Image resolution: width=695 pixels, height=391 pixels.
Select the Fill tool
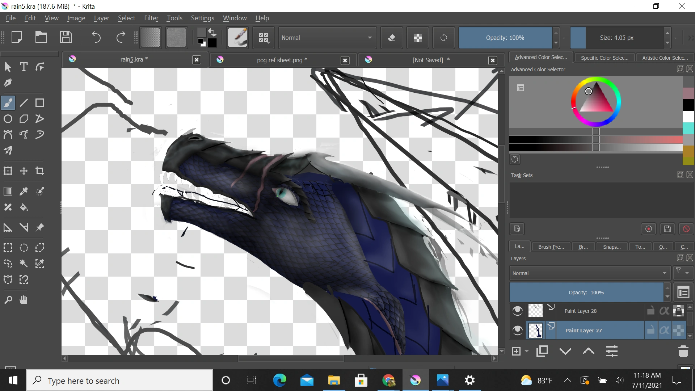24,207
